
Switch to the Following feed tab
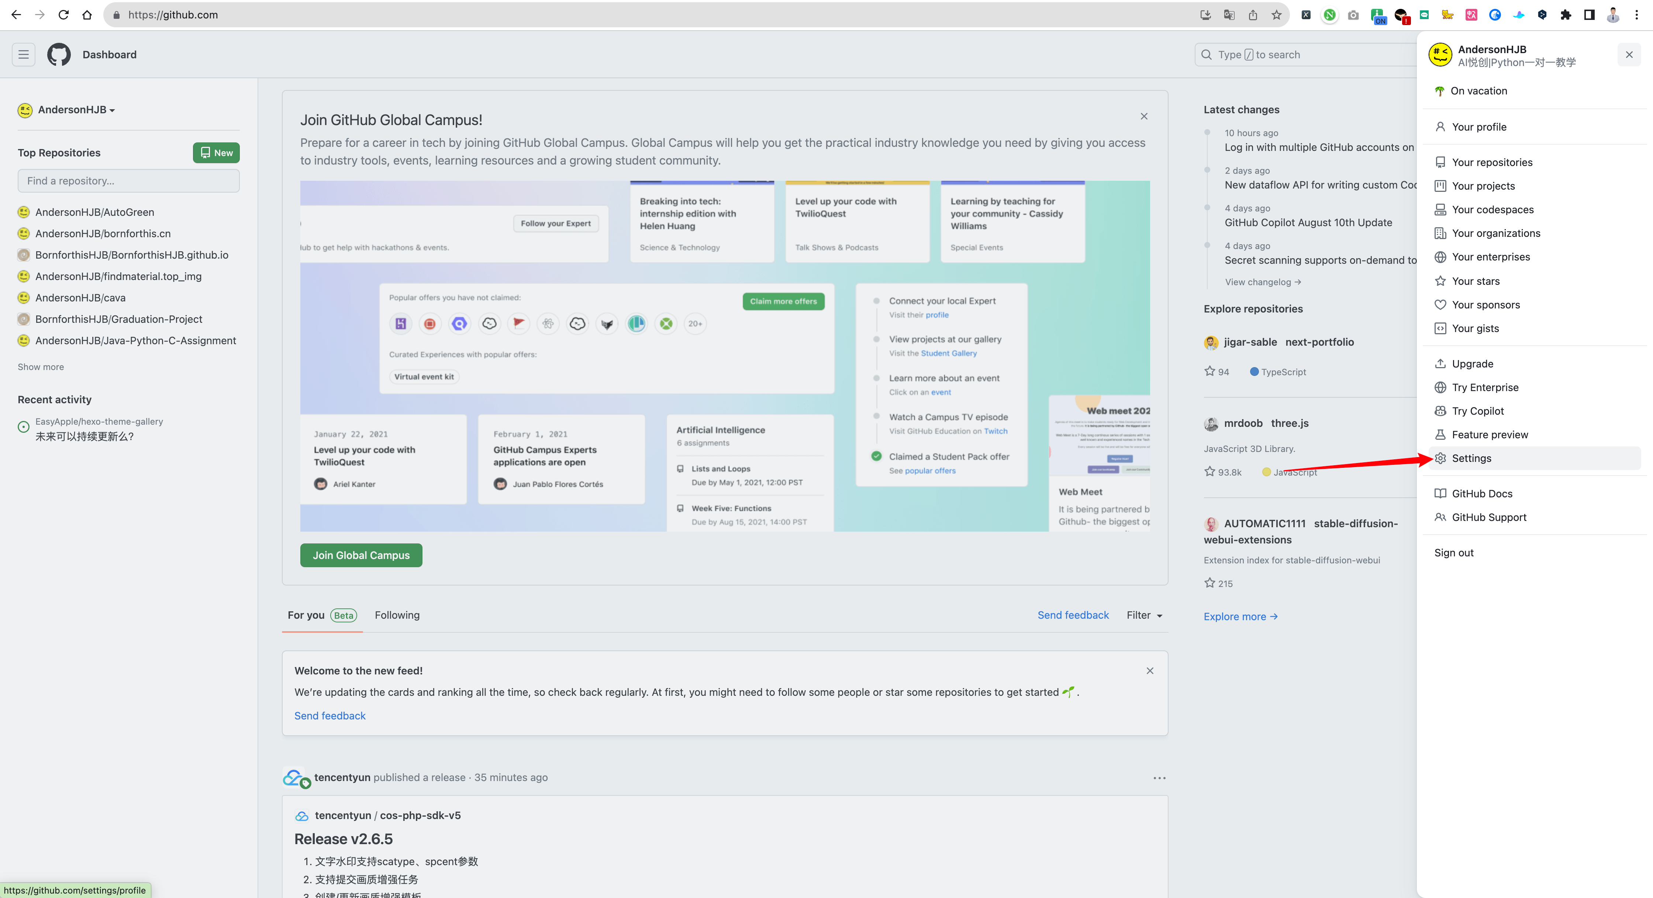(x=397, y=616)
